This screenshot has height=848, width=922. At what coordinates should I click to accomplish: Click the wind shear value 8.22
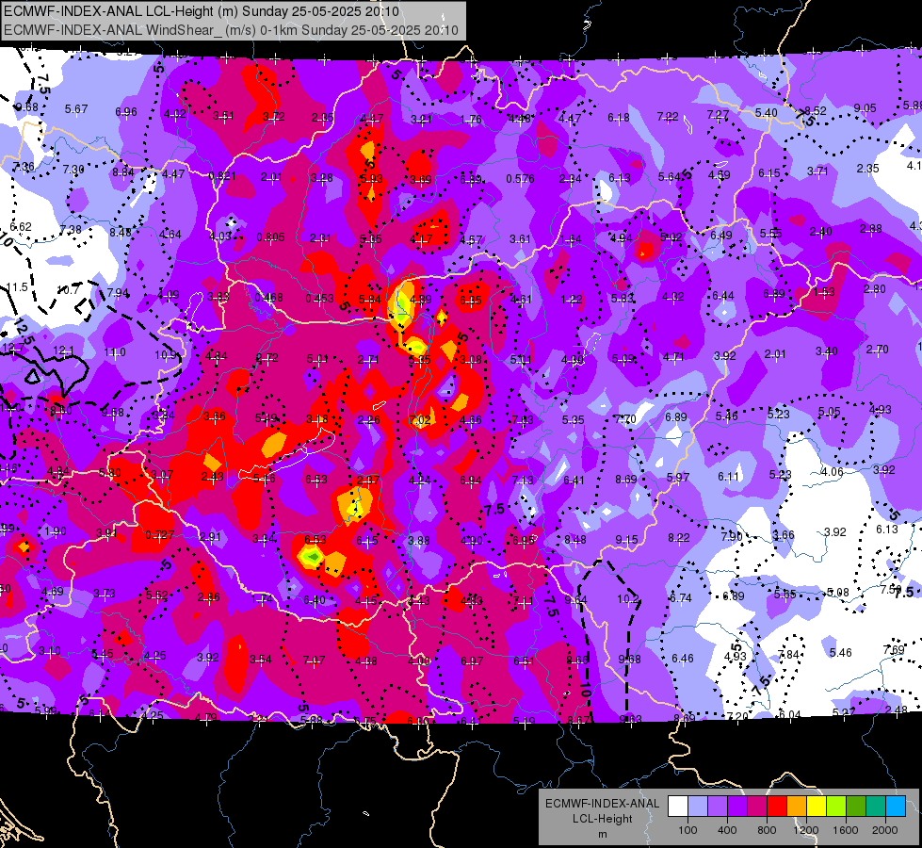pos(679,538)
